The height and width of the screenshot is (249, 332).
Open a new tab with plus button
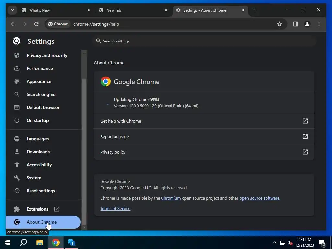coord(255,10)
